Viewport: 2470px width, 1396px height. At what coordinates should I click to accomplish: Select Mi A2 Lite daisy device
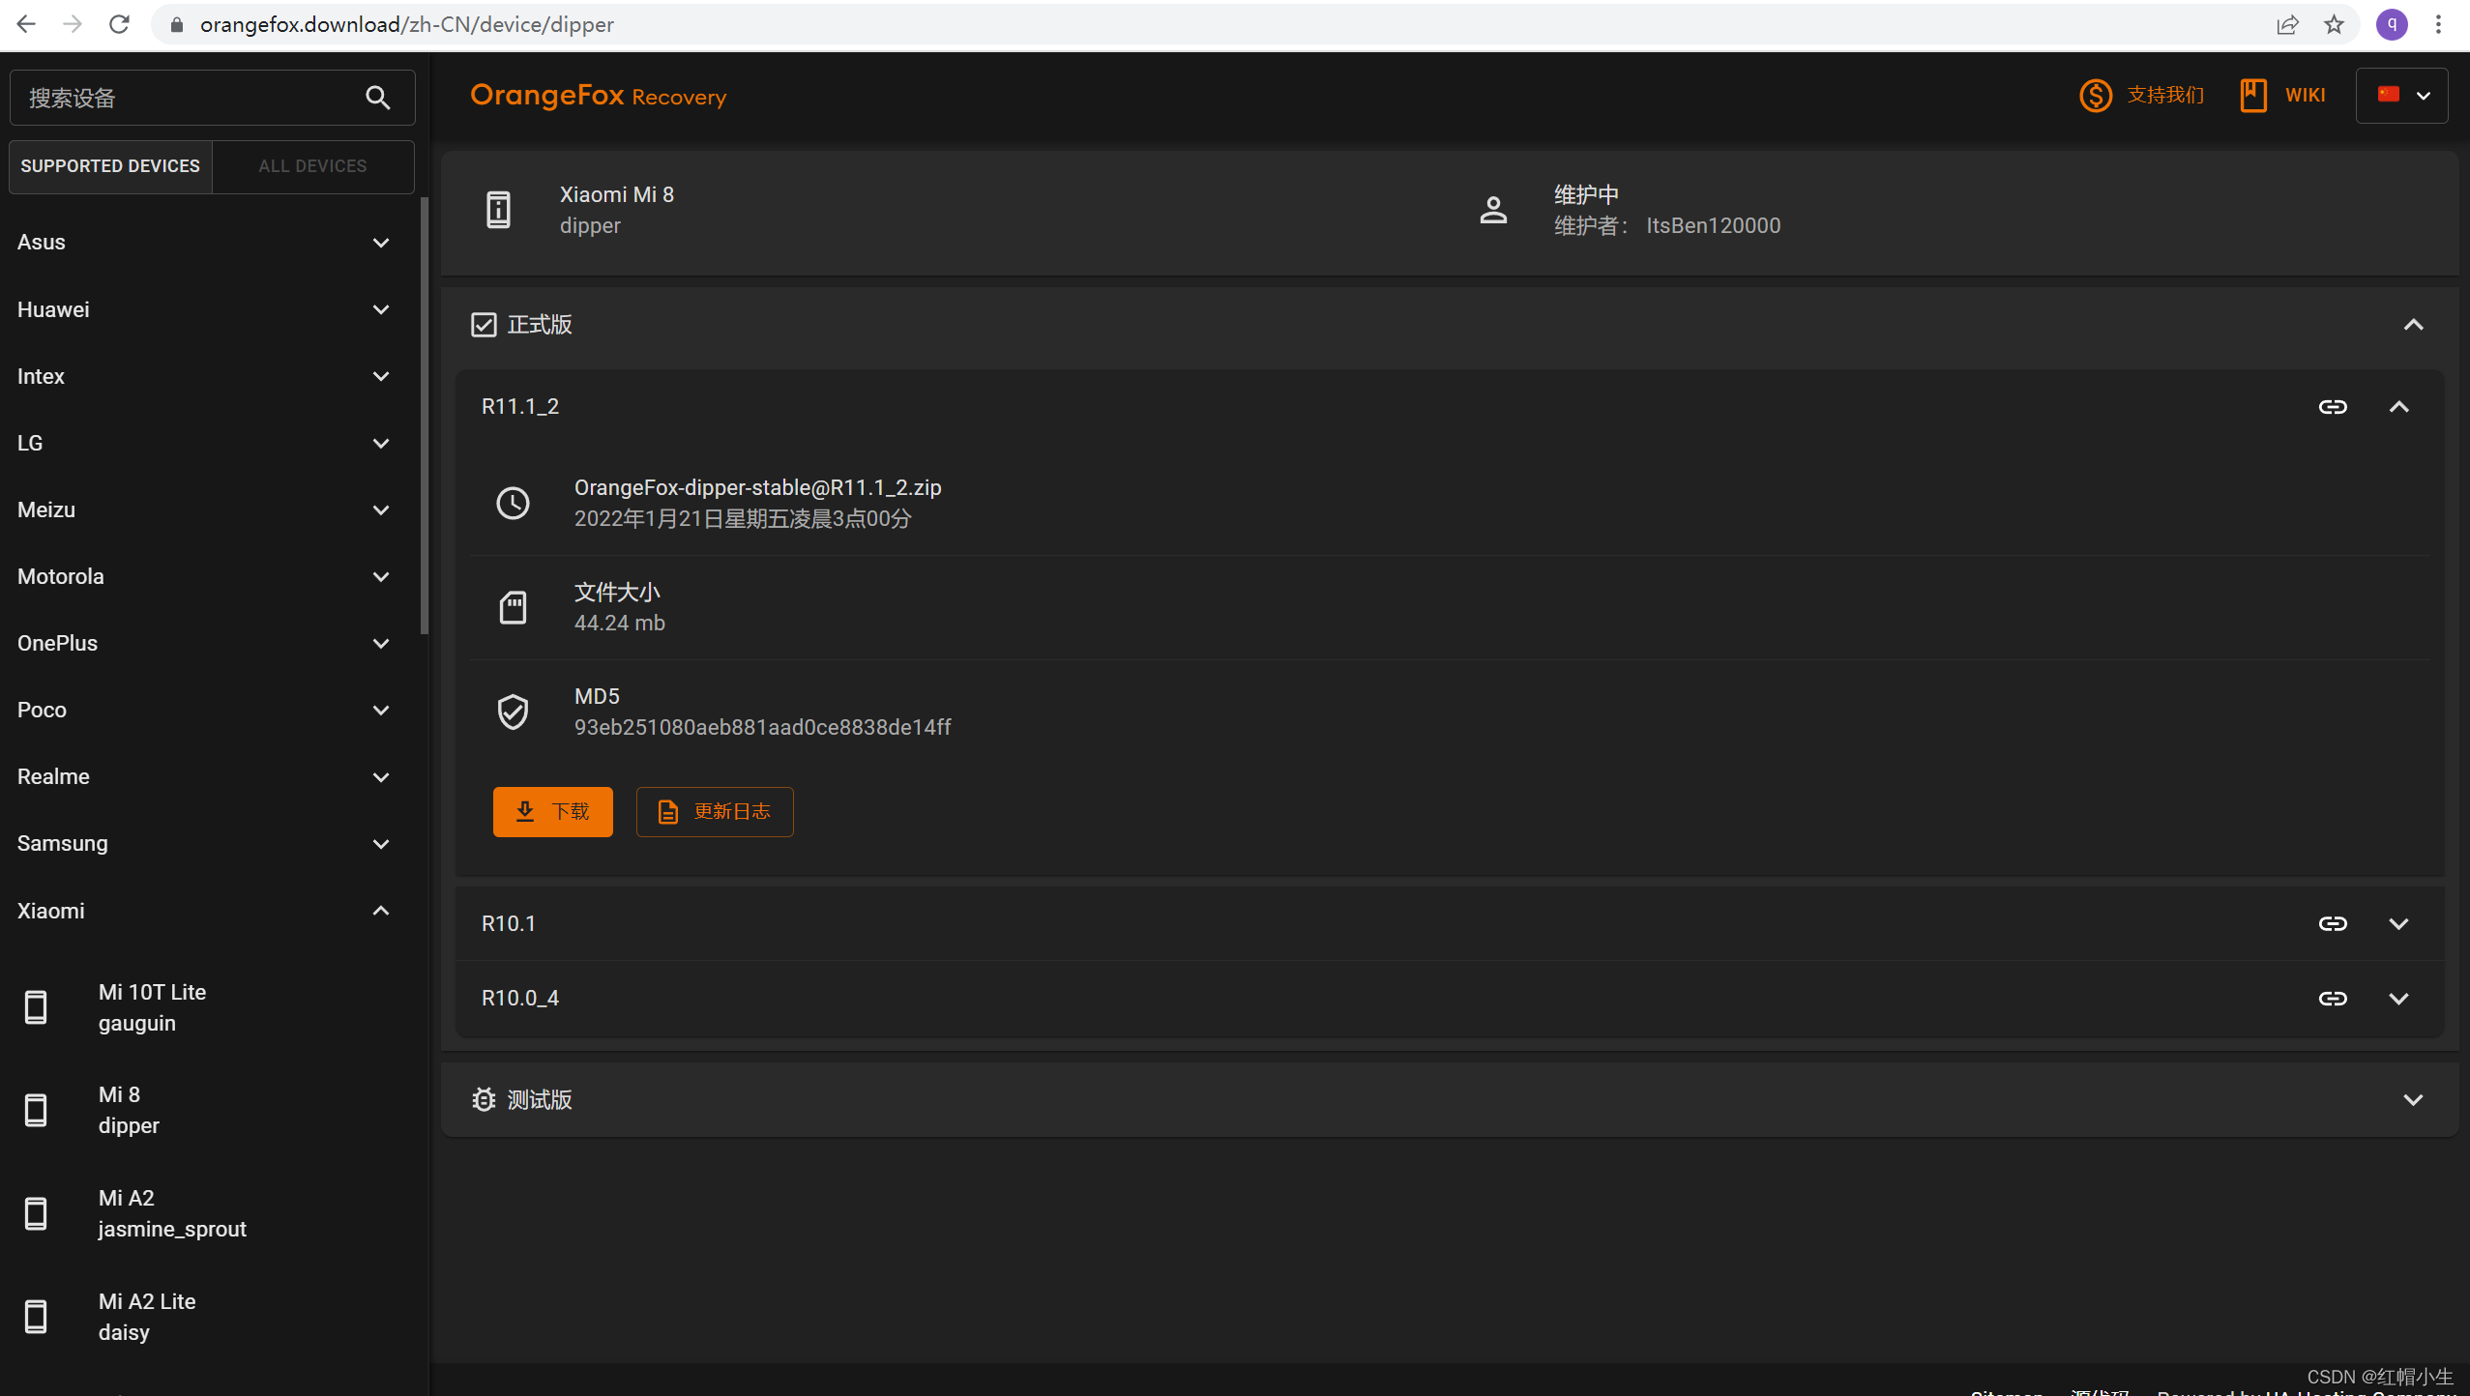click(147, 1317)
